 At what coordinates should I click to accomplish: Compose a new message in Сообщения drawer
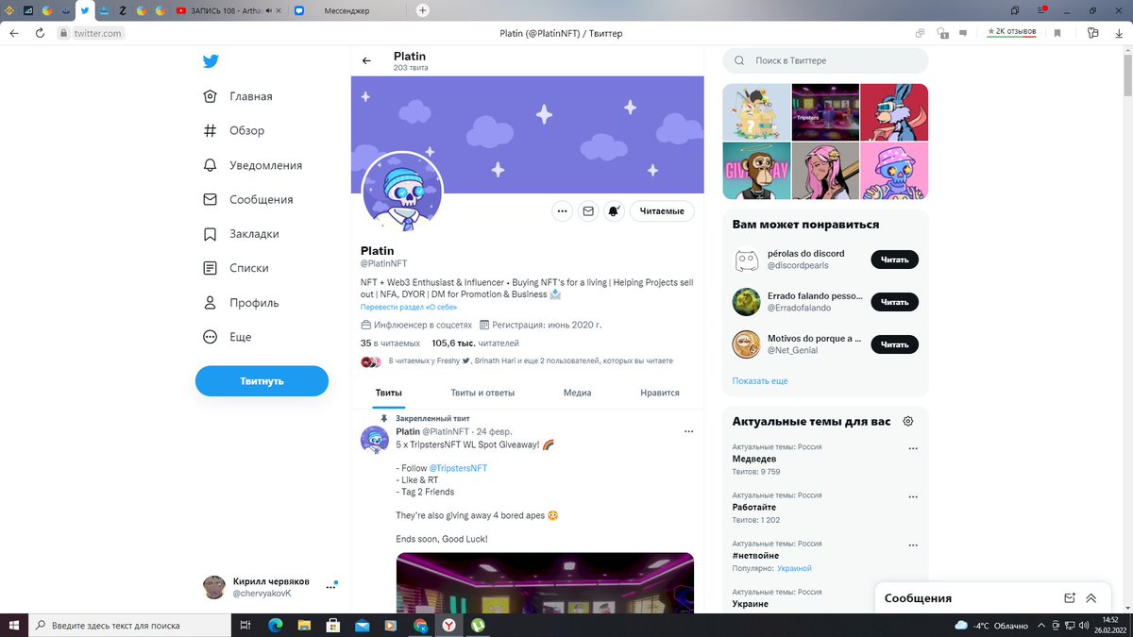pos(1070,598)
